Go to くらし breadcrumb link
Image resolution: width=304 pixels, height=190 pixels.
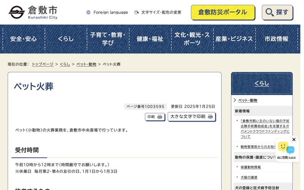[x=65, y=64]
